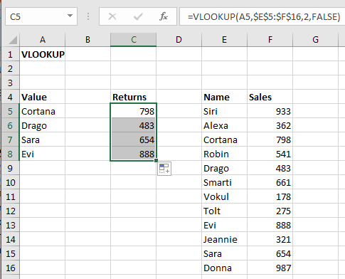The image size is (345, 279).
Task: Select column A header
Action: (43, 40)
